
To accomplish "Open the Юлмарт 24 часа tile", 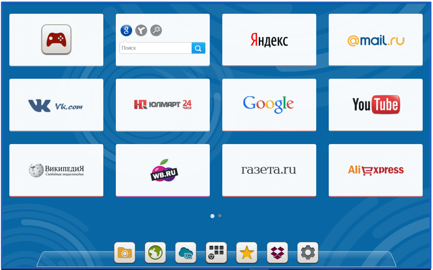I will click(x=163, y=105).
